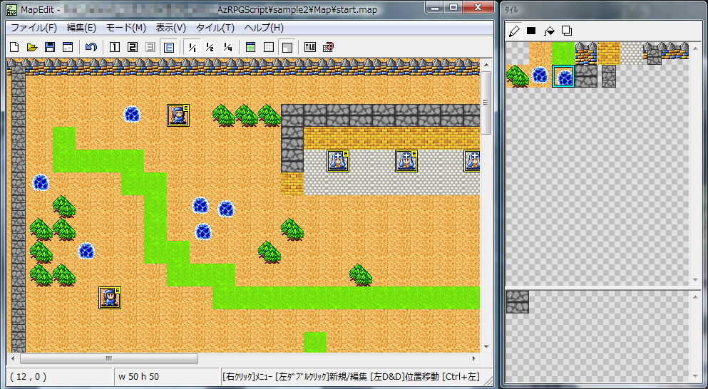Select the grayed layer 3 button
The width and height of the screenshot is (708, 389).
150,47
